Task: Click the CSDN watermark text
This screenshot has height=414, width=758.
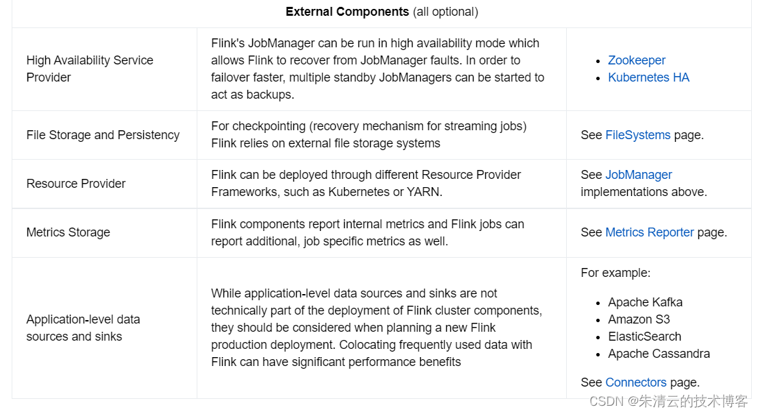Action: 669,401
